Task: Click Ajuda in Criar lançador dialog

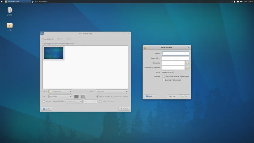Action: [x=149, y=96]
